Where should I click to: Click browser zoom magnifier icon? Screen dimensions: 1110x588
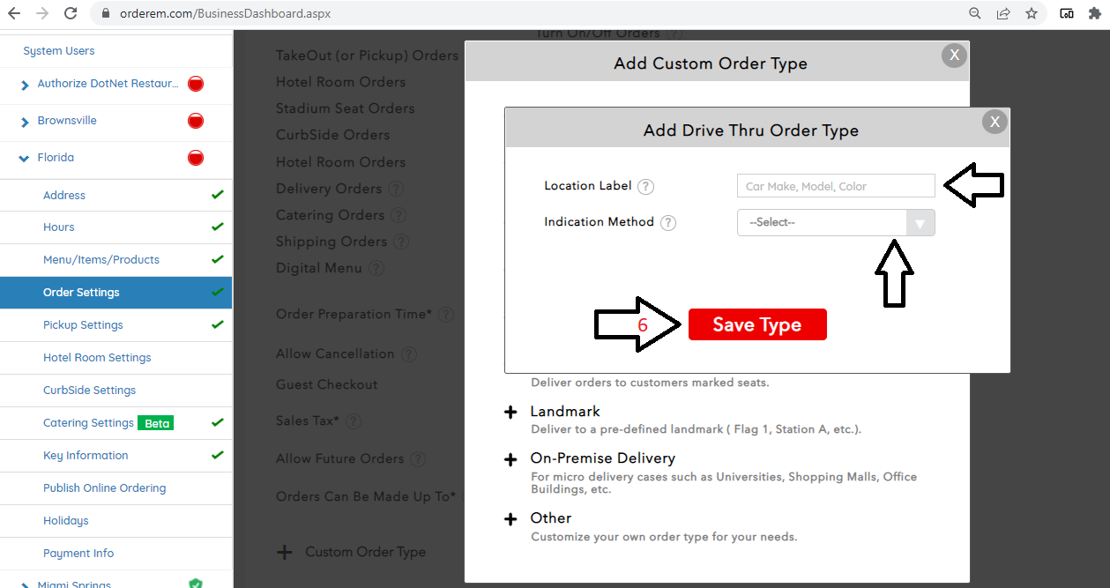(975, 13)
